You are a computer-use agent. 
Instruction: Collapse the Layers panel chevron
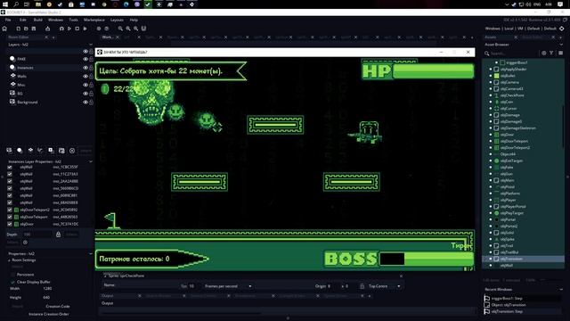(91, 45)
